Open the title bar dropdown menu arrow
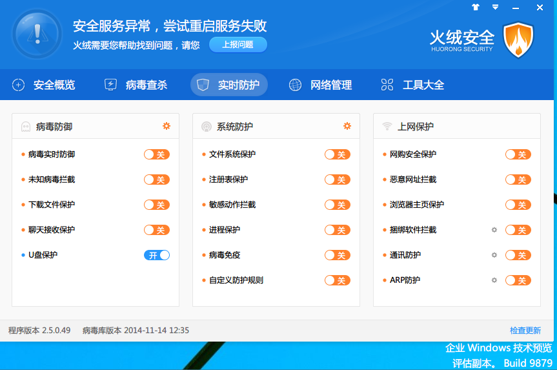This screenshot has height=370, width=557. 495,8
